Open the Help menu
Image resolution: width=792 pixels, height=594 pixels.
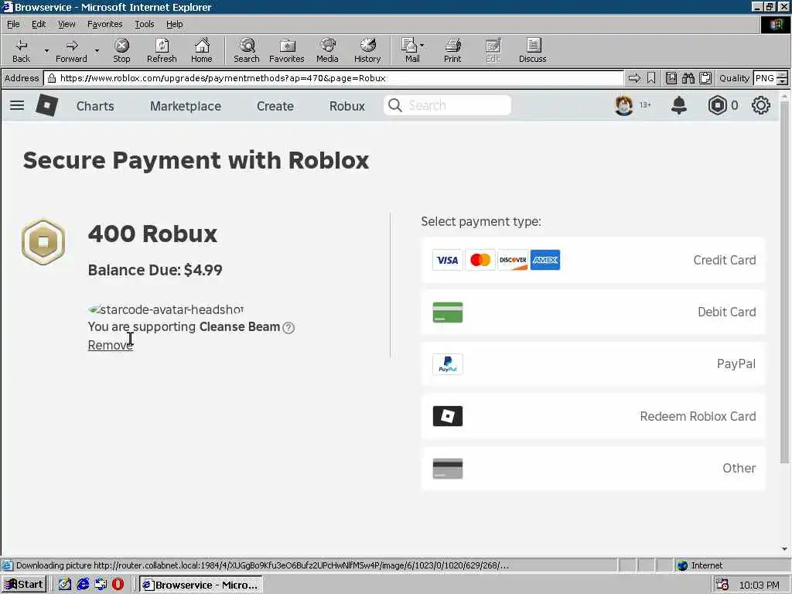(x=174, y=24)
